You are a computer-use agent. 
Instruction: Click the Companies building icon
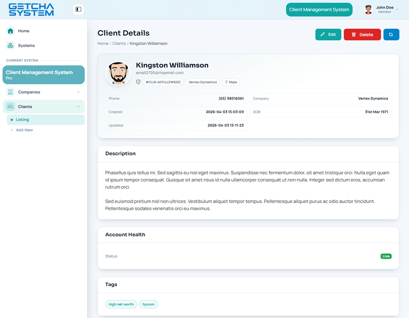pos(10,92)
